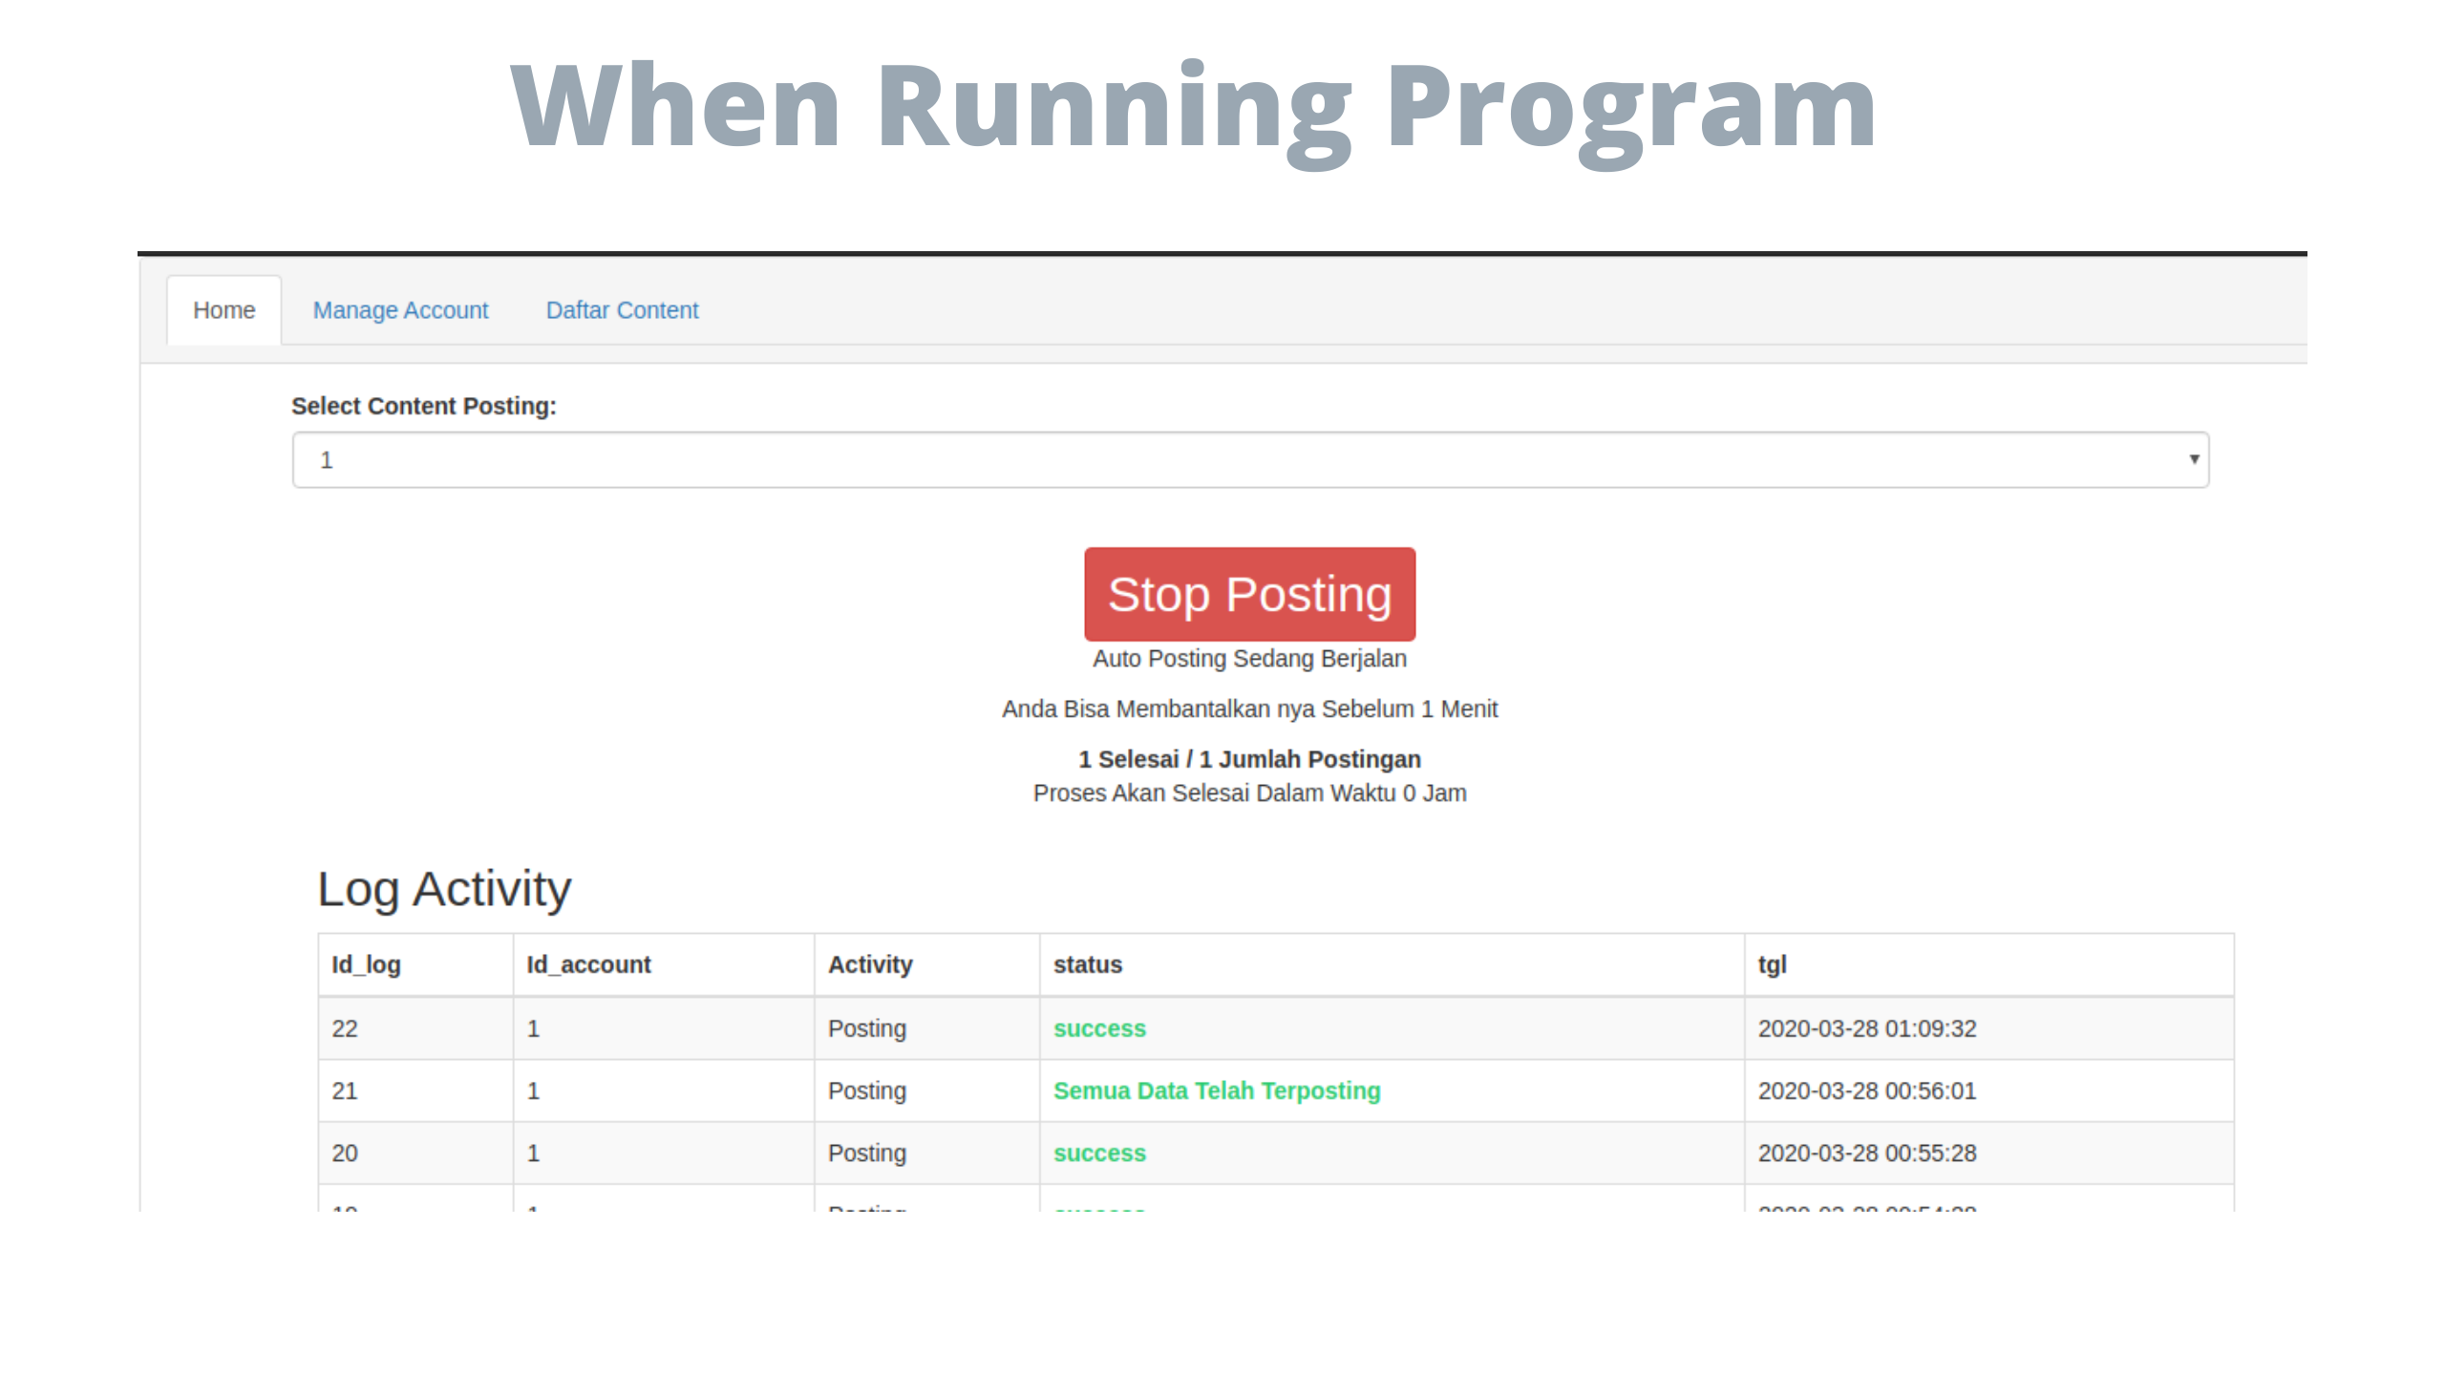Click the Select Content Posting label
Viewport: 2445px width, 1375px height.
[x=423, y=406]
